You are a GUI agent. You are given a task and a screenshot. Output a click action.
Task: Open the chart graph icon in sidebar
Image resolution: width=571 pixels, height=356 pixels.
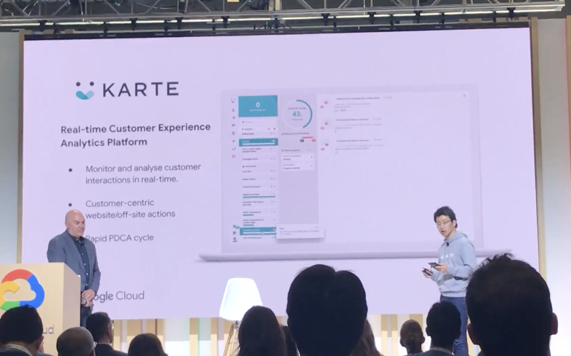233,148
